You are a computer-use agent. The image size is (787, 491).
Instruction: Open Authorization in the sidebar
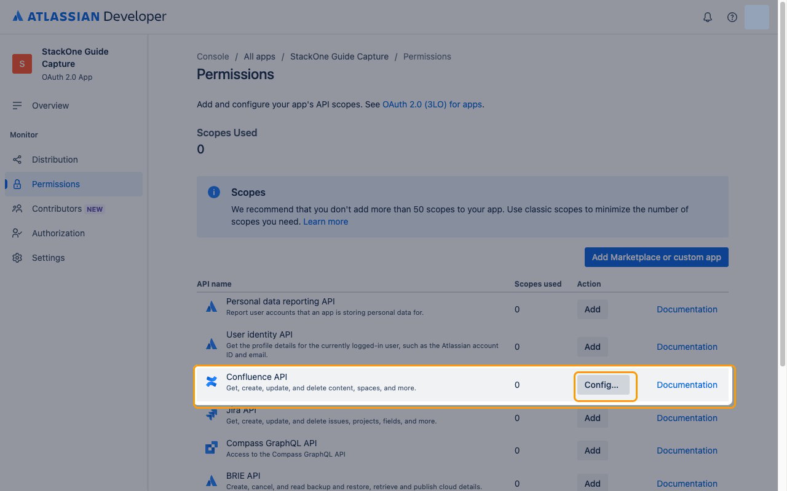click(x=74, y=233)
